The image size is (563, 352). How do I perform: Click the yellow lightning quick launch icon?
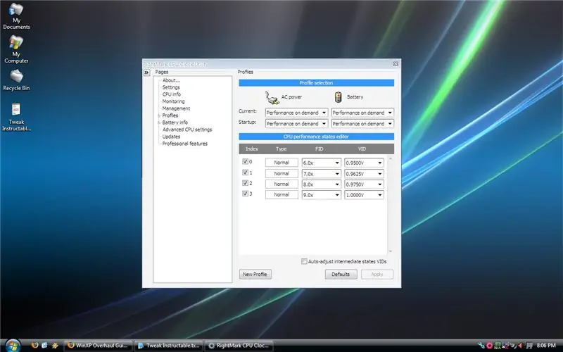pos(55,345)
